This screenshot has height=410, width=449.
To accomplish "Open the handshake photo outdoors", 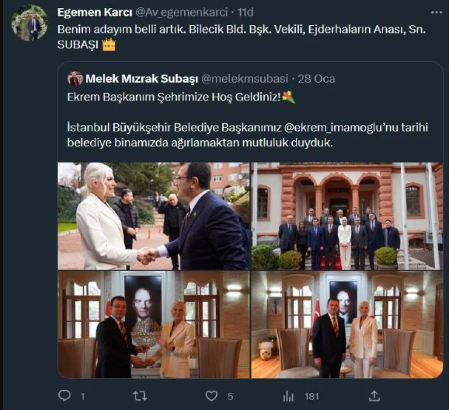I will click(x=154, y=216).
